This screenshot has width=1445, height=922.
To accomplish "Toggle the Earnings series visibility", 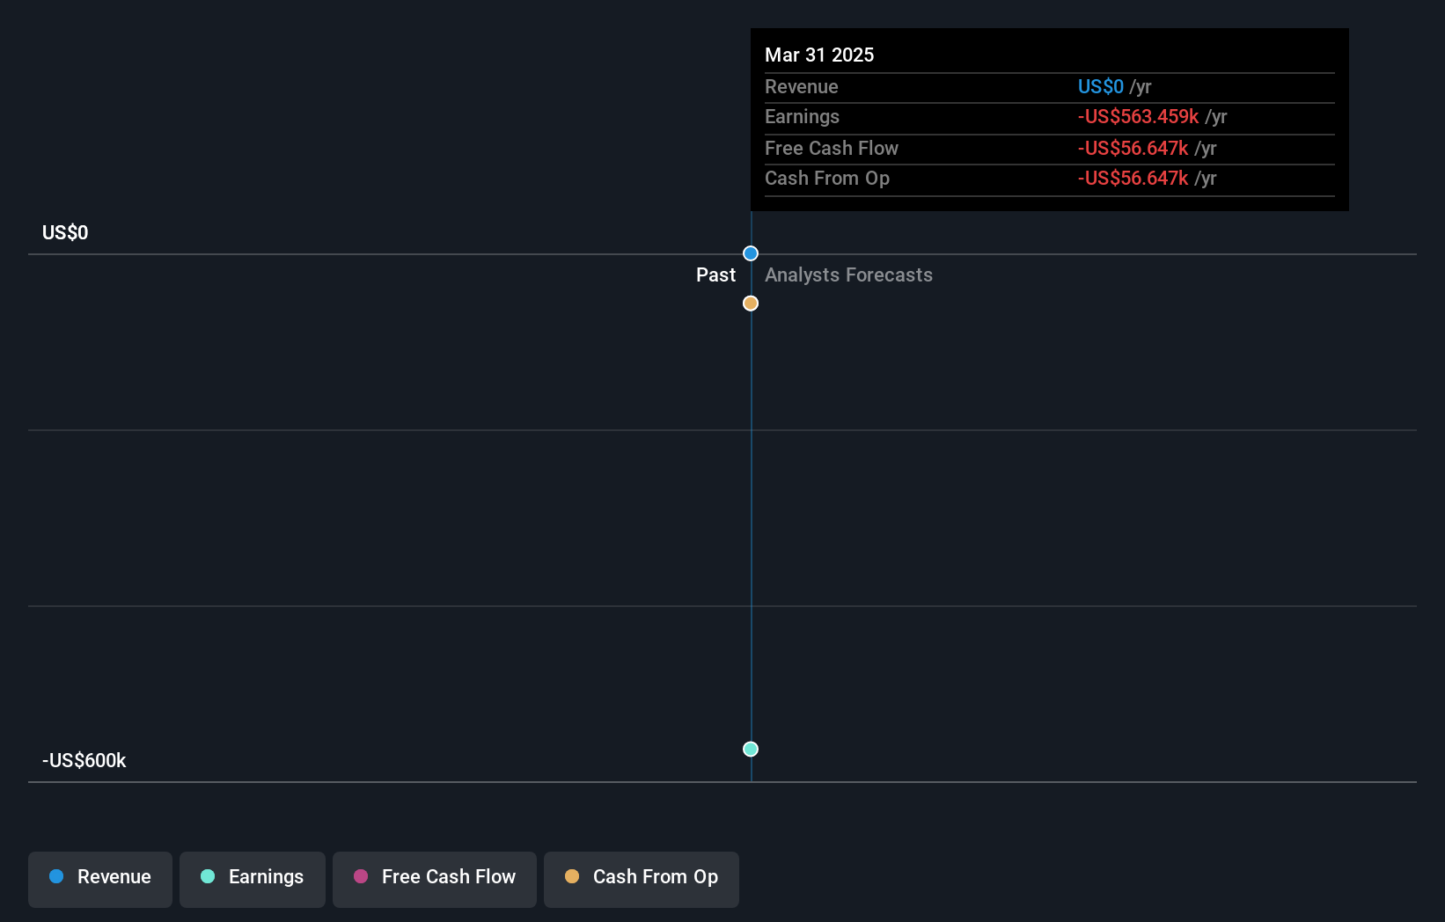I will (253, 879).
